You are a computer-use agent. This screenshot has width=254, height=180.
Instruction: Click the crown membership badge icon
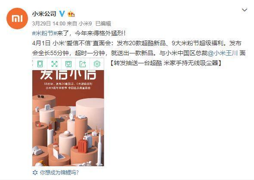71,14
